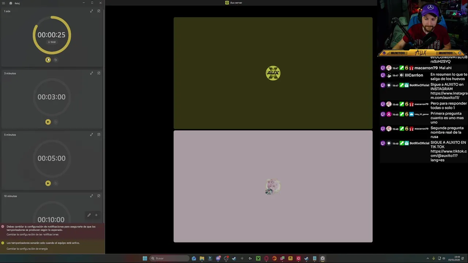
Task: Click 'Segunda pregunta nombre real de la rusa' message
Action: coord(447,133)
